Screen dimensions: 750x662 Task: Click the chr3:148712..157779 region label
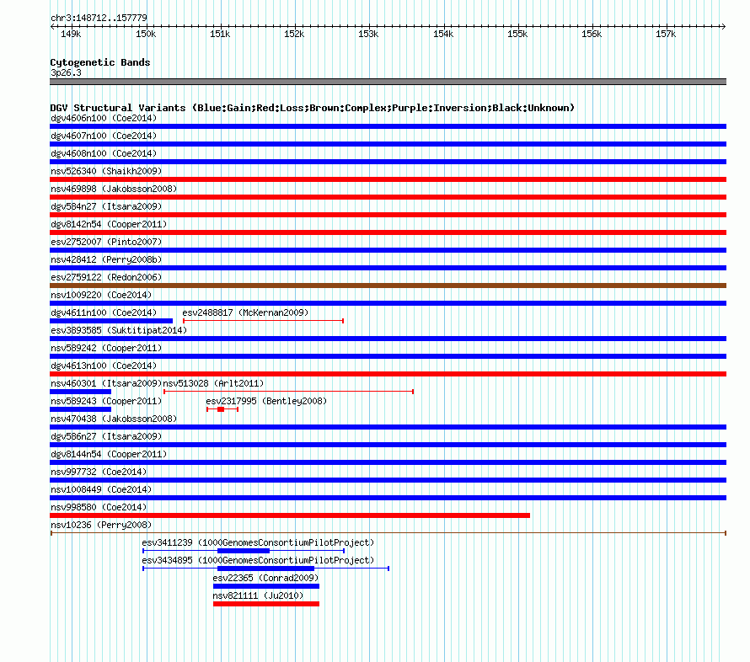point(99,18)
